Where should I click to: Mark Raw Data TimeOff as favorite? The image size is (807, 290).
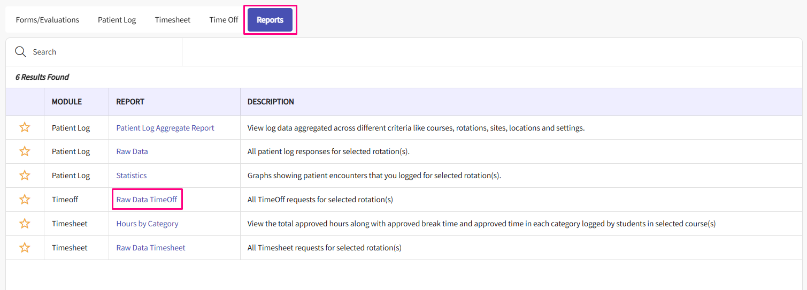[x=25, y=200]
